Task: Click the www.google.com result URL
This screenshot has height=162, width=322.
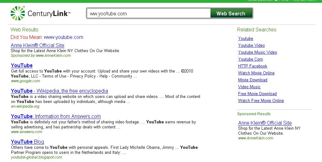Action: tap(25, 81)
